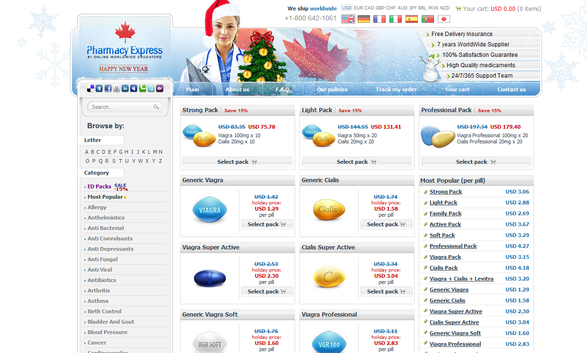Open the shopping cart icon near your cart total

point(458,8)
